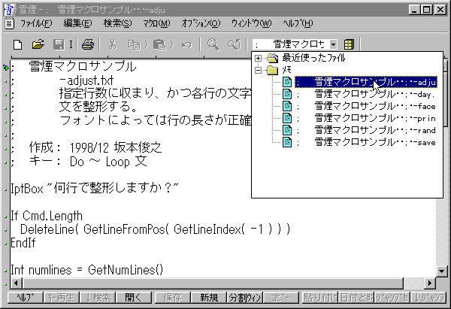Click the 保存 button at bottom
The image size is (451, 309).
tap(173, 298)
